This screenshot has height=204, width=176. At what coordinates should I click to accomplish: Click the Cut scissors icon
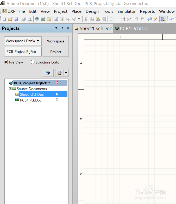[86, 19]
